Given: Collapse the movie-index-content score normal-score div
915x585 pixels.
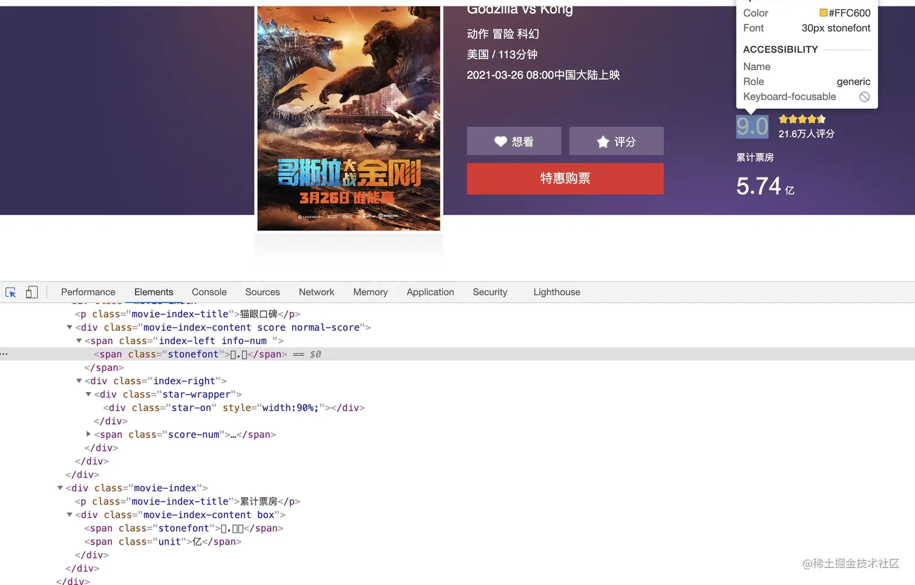Looking at the screenshot, I should [70, 327].
